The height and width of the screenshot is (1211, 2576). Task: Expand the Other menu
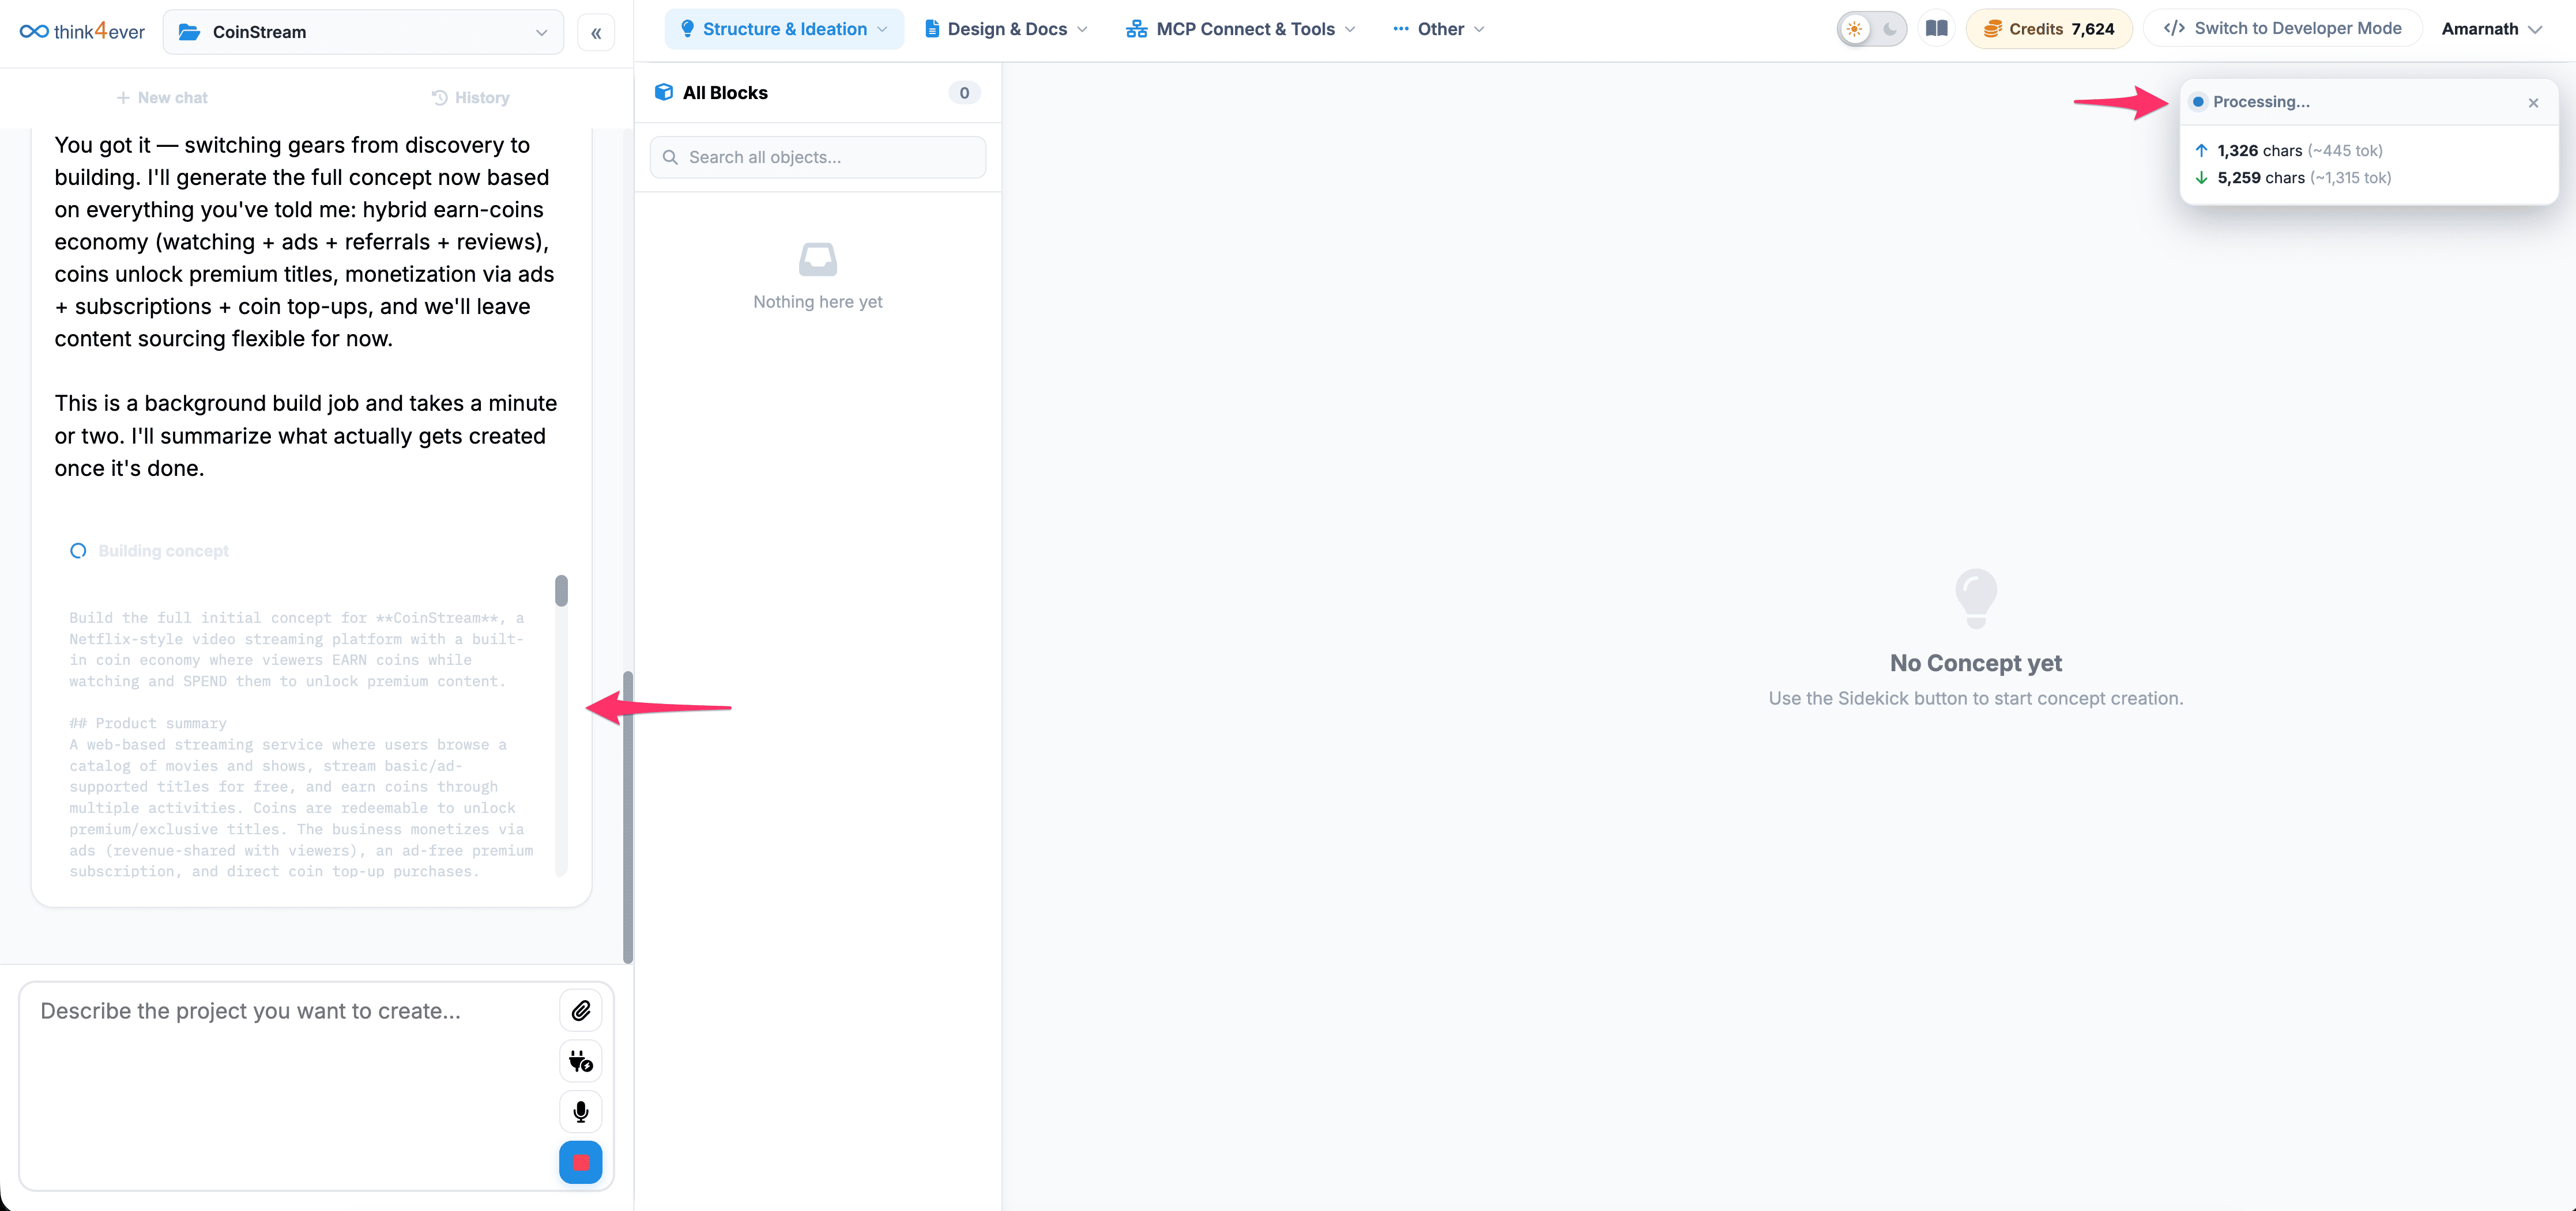(x=1438, y=29)
